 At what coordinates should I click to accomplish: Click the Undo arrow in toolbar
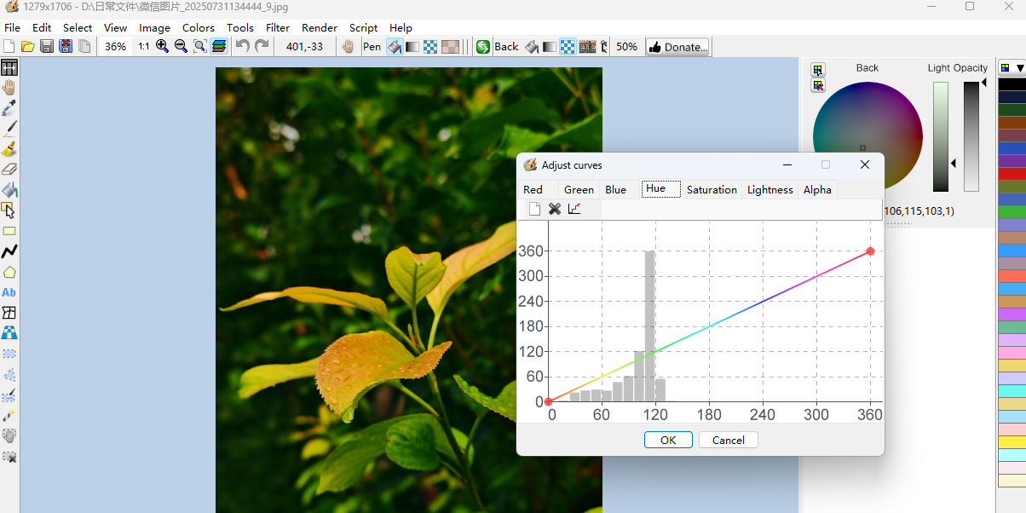tap(243, 47)
